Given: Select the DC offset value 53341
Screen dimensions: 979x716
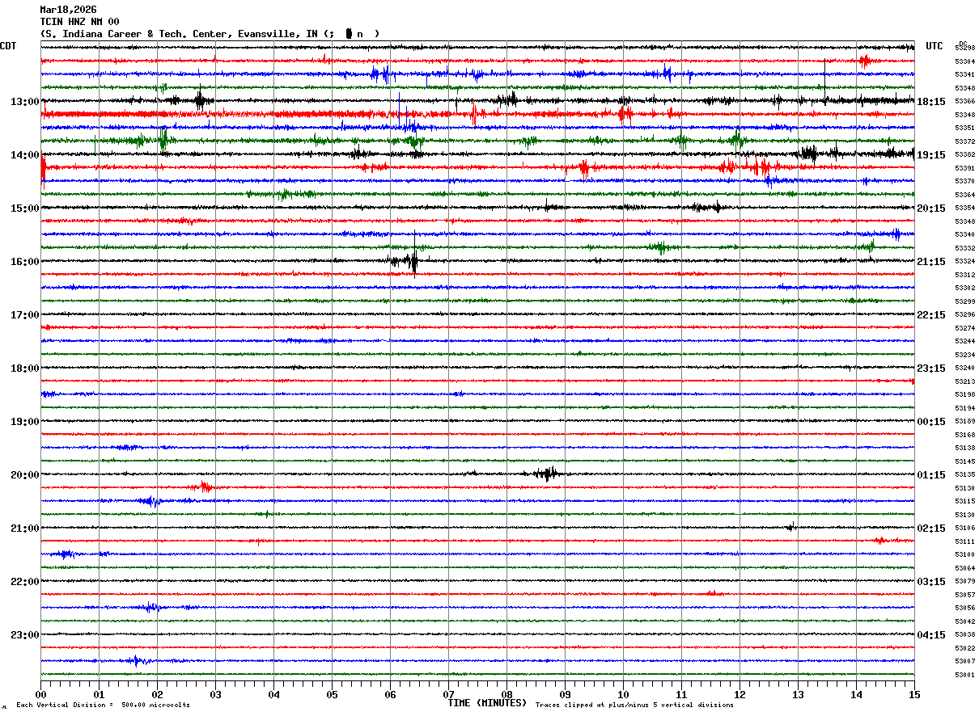Looking at the screenshot, I should click(964, 74).
